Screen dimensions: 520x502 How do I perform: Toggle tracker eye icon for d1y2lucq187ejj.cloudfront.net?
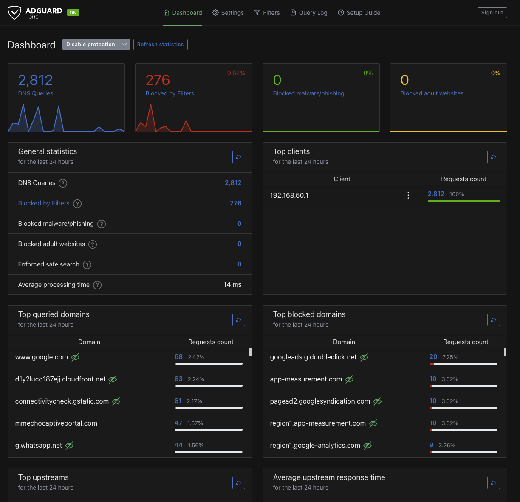point(113,379)
